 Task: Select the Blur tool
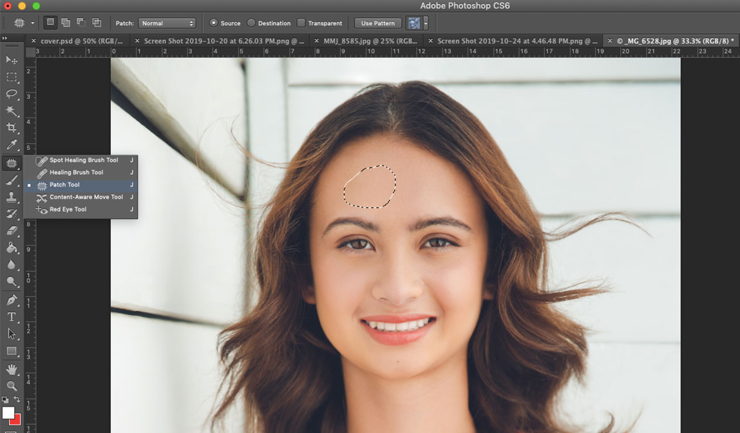(x=12, y=265)
